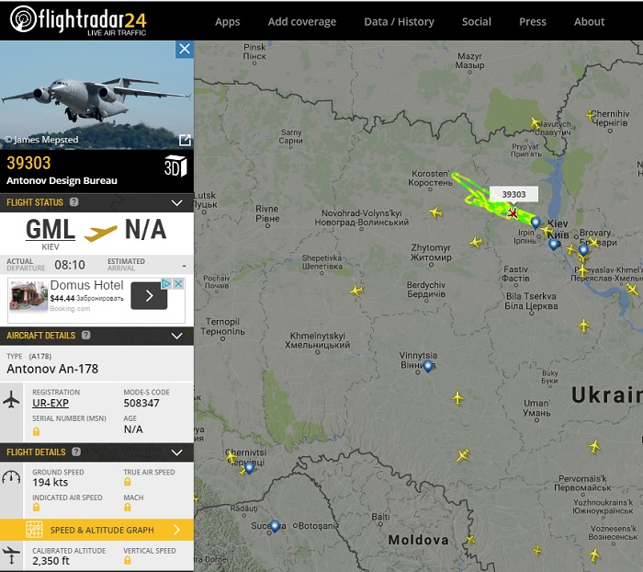Click the red 39303 aircraft on map
The width and height of the screenshot is (643, 572).
coord(513,212)
